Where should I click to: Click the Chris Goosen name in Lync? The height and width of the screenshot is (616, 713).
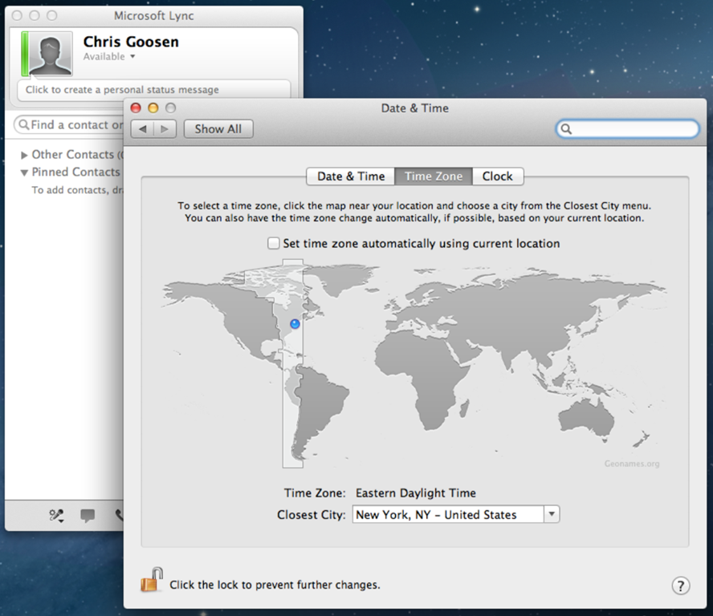click(x=131, y=42)
